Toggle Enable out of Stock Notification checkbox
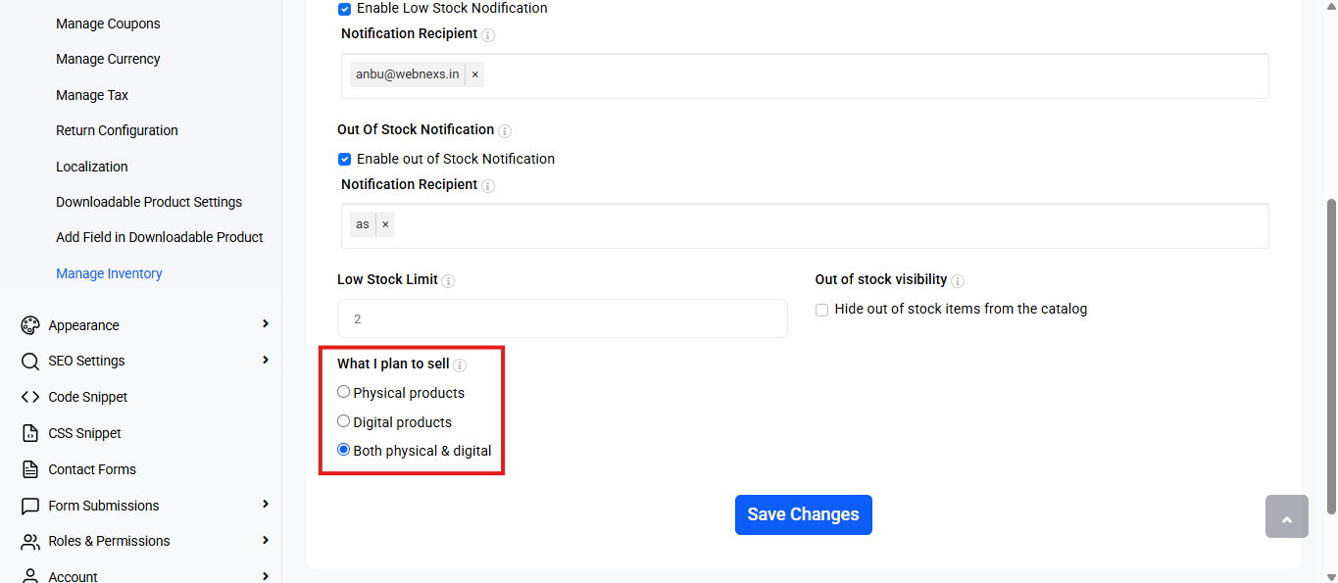Image resolution: width=1338 pixels, height=583 pixels. pos(344,159)
